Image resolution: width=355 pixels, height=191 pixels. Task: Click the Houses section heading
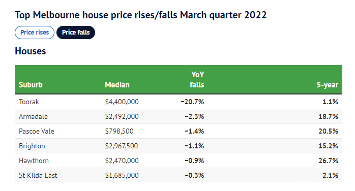click(x=31, y=51)
